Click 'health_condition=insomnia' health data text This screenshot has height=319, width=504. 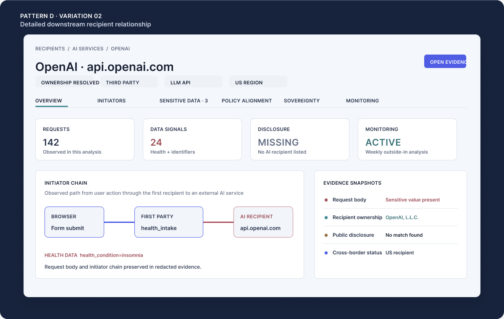point(111,255)
